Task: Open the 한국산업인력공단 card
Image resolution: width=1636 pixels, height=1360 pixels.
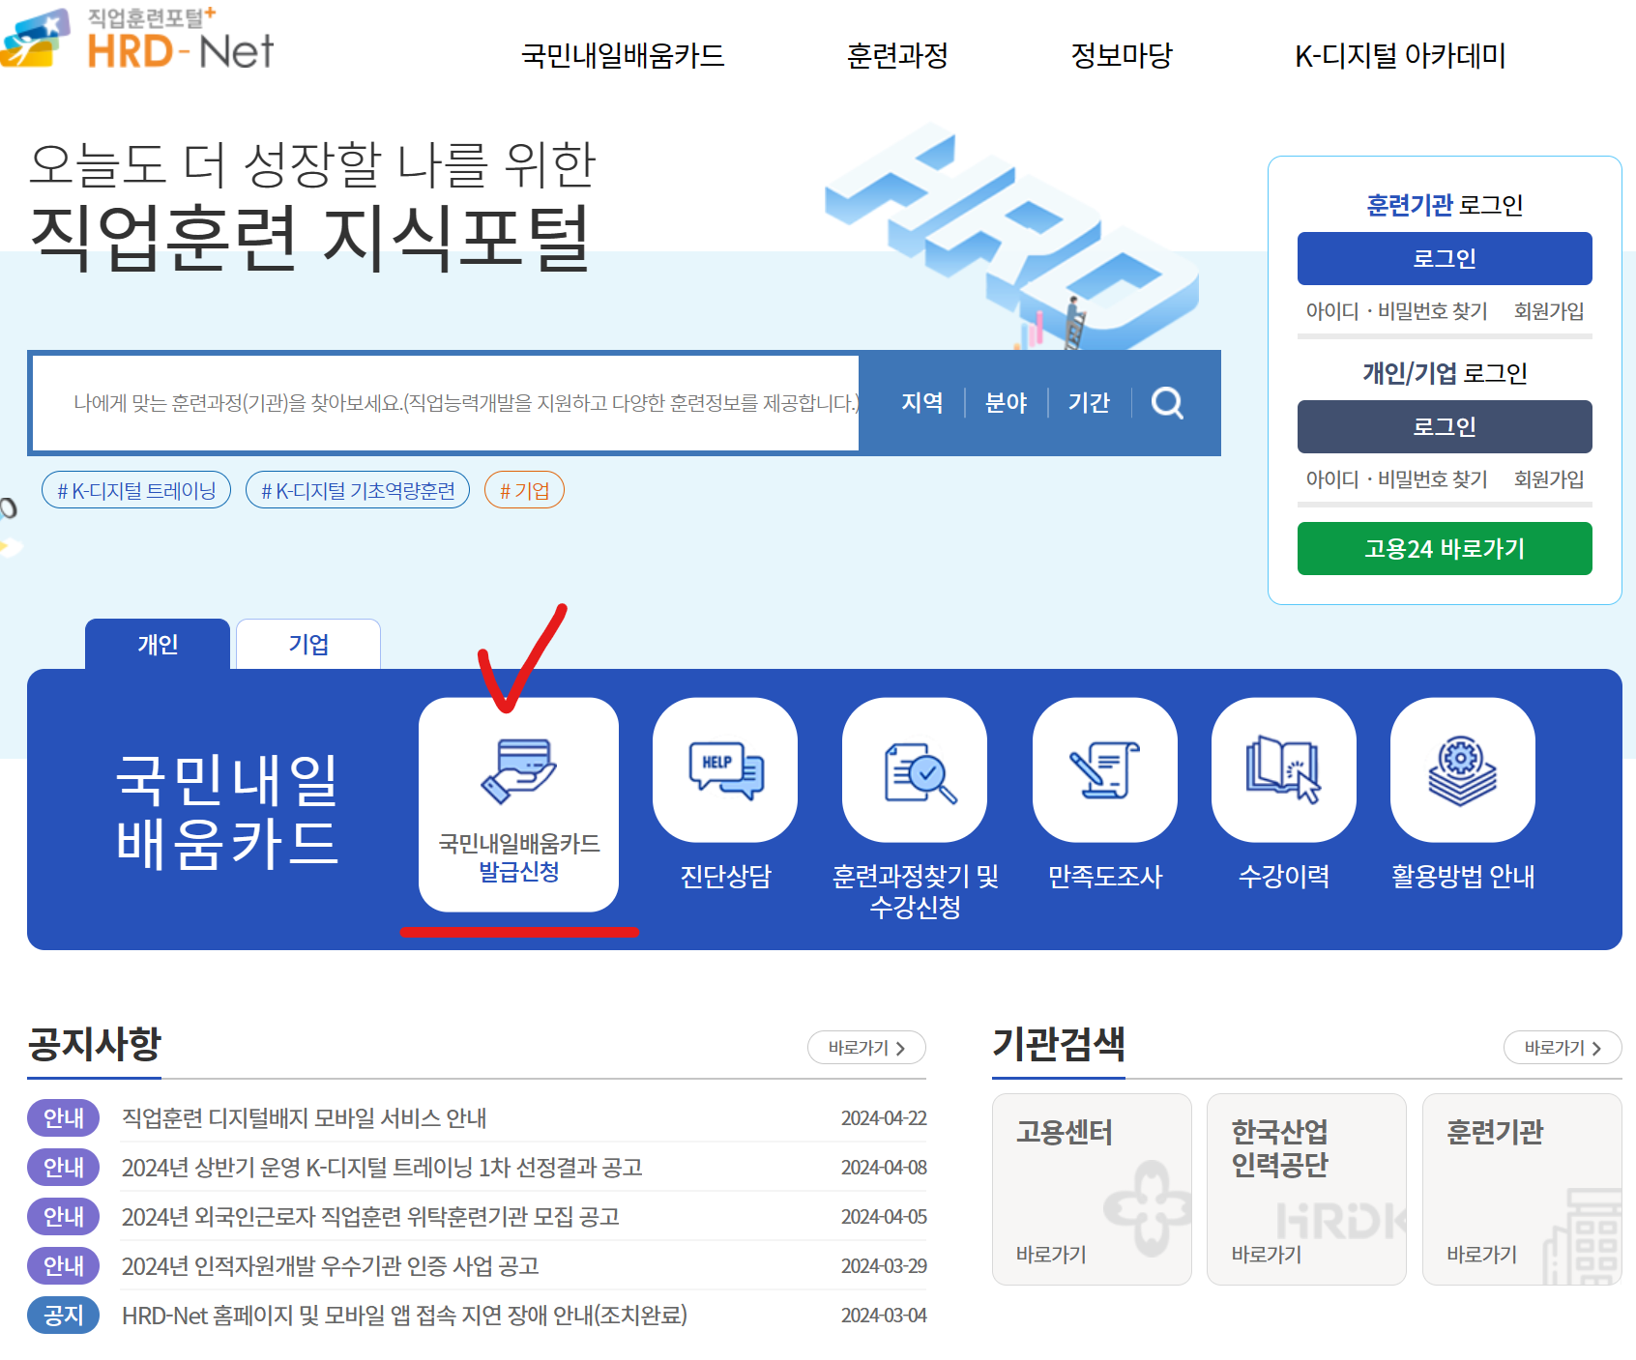Action: [x=1306, y=1189]
